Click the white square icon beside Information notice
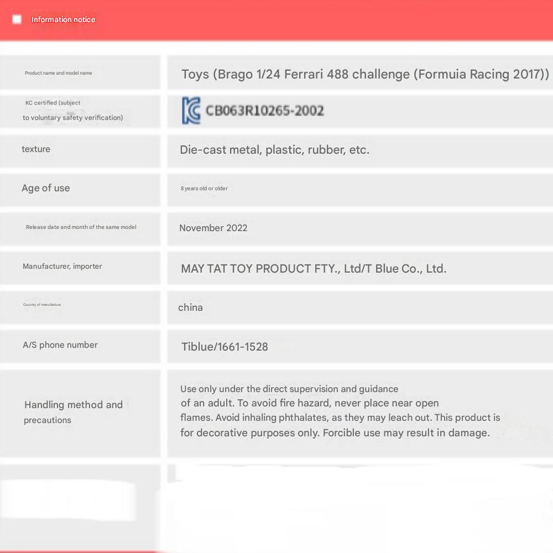The height and width of the screenshot is (553, 553). pyautogui.click(x=17, y=19)
